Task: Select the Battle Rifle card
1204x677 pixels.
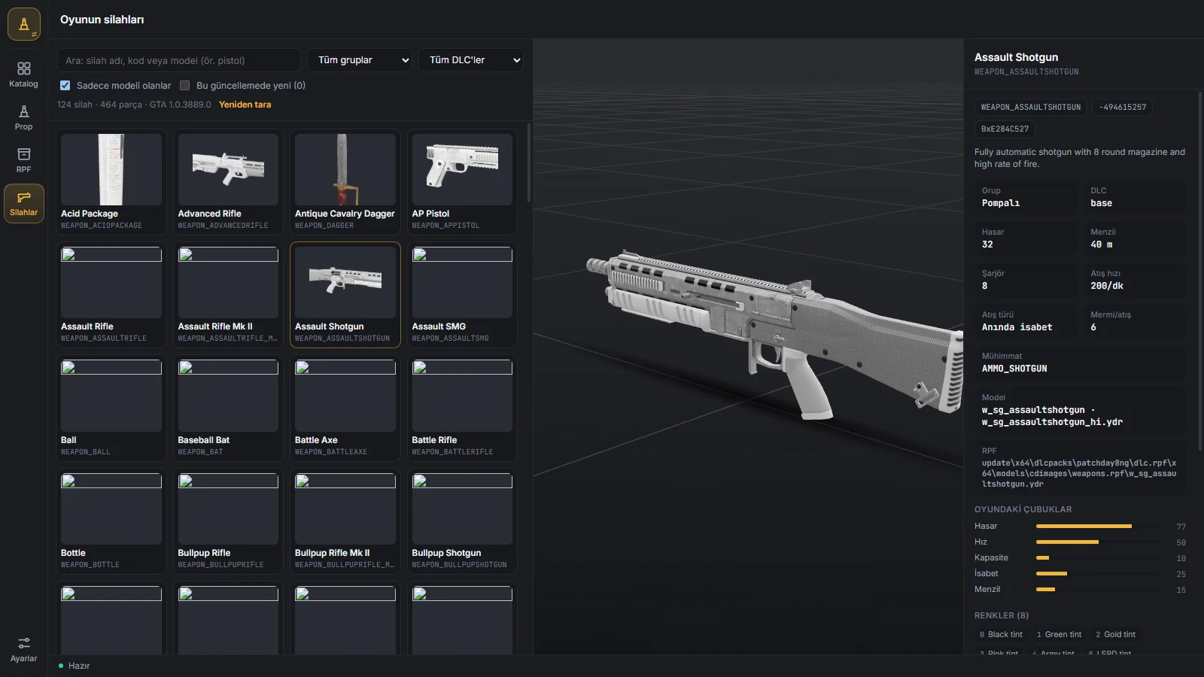Action: click(462, 408)
